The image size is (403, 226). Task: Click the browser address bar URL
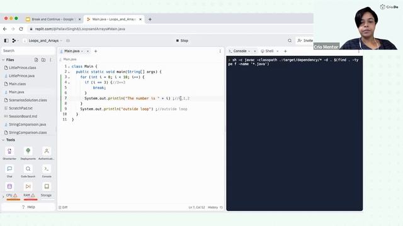[x=80, y=29]
